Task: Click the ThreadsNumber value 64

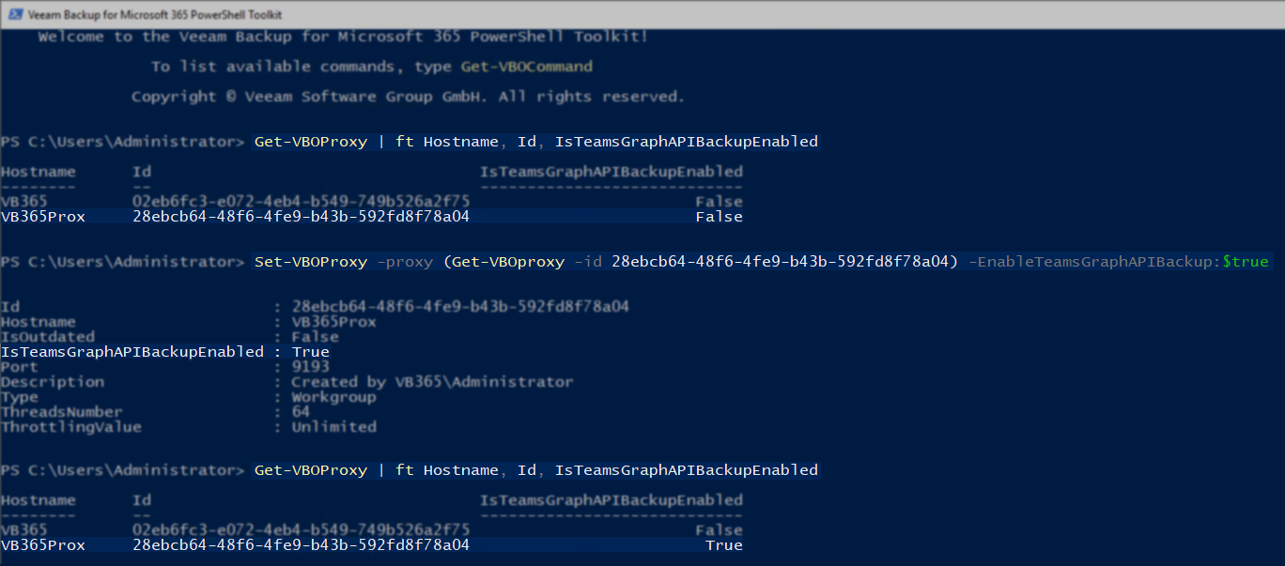Action: [x=302, y=412]
